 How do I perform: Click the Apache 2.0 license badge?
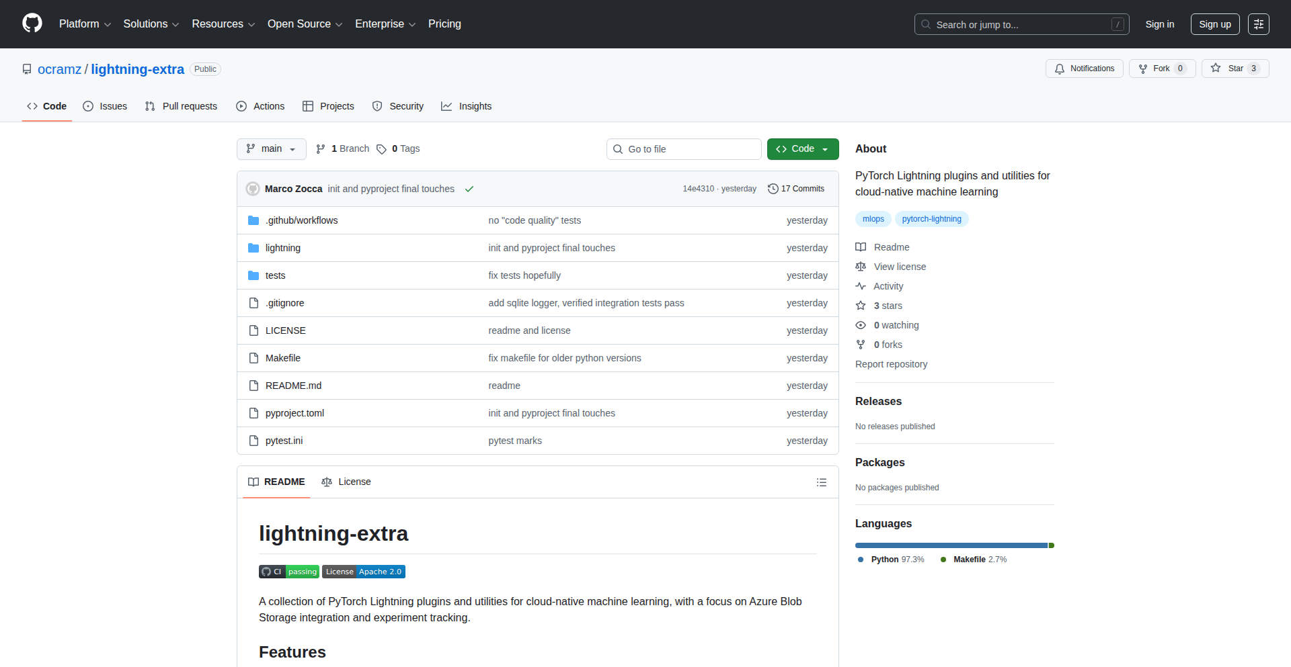364,572
